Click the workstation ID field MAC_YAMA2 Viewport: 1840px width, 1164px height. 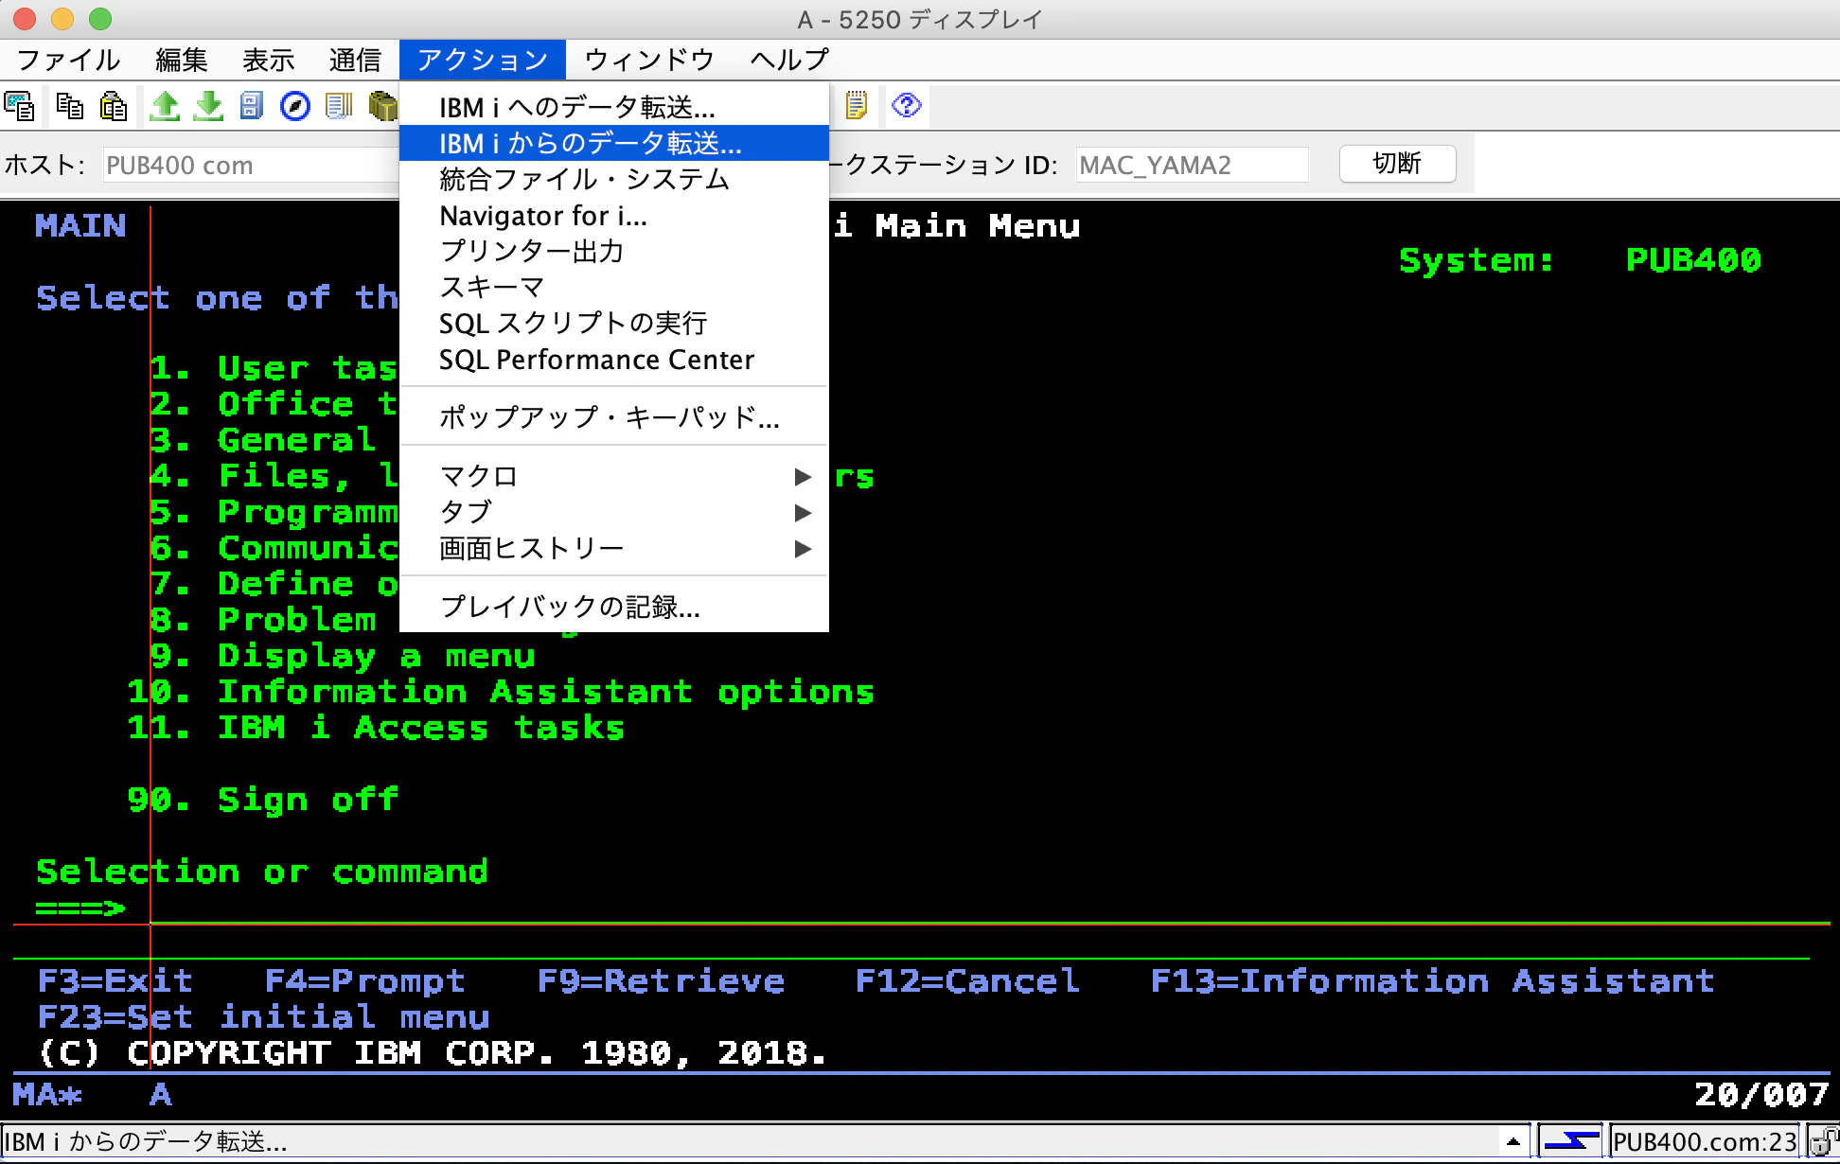click(1192, 165)
